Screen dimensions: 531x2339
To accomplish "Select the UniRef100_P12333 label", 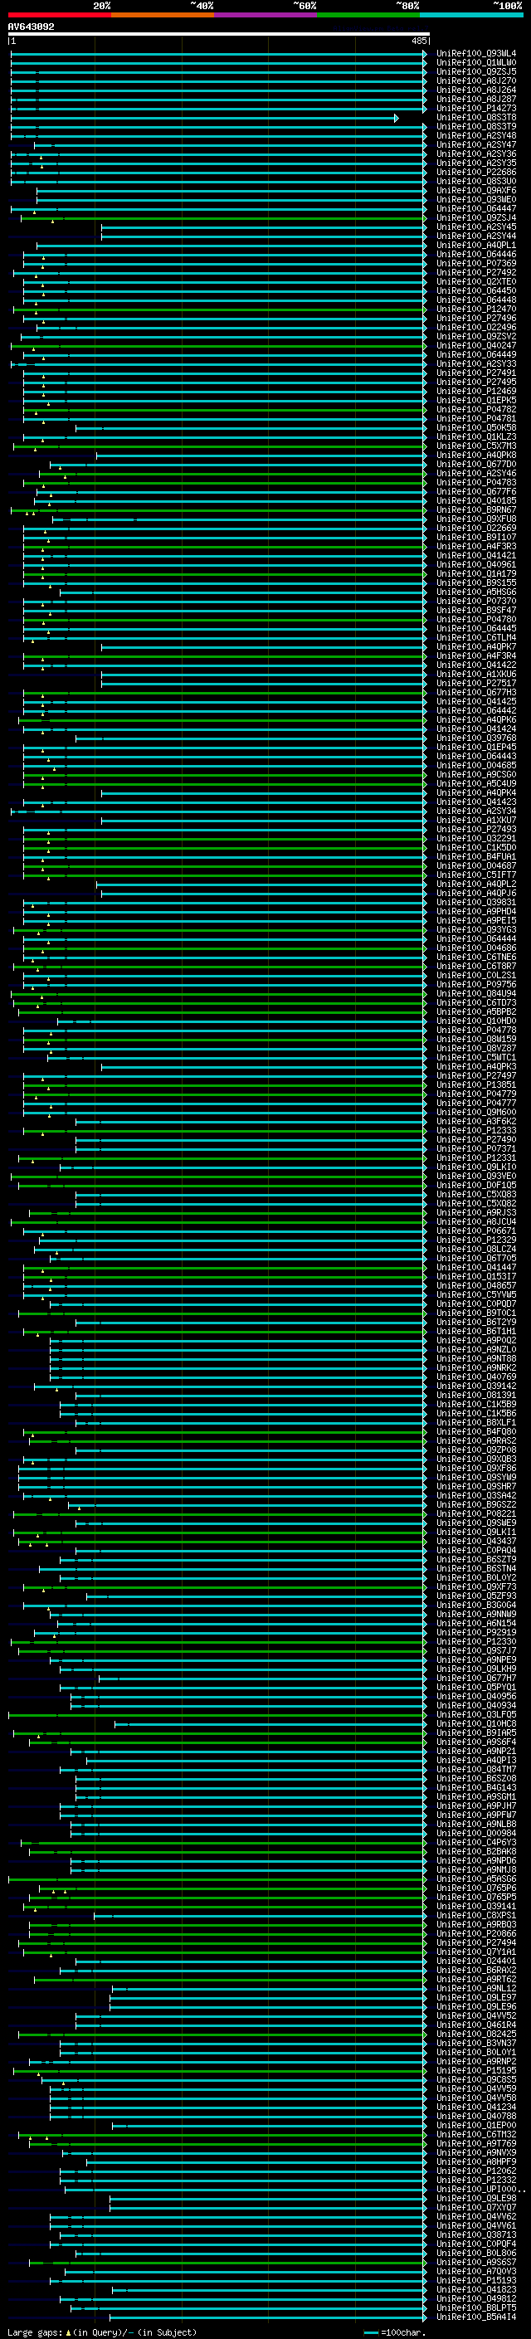I will coord(475,1130).
